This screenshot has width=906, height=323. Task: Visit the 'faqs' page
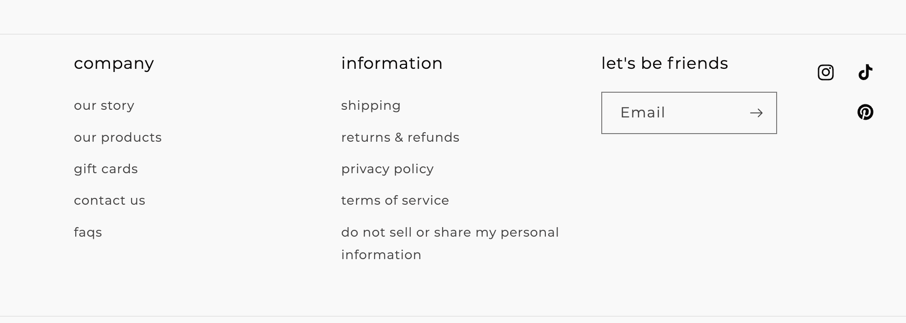[x=88, y=233]
